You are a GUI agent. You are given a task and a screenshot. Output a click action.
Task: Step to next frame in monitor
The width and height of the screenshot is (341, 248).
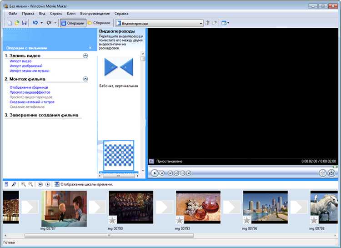pos(182,173)
